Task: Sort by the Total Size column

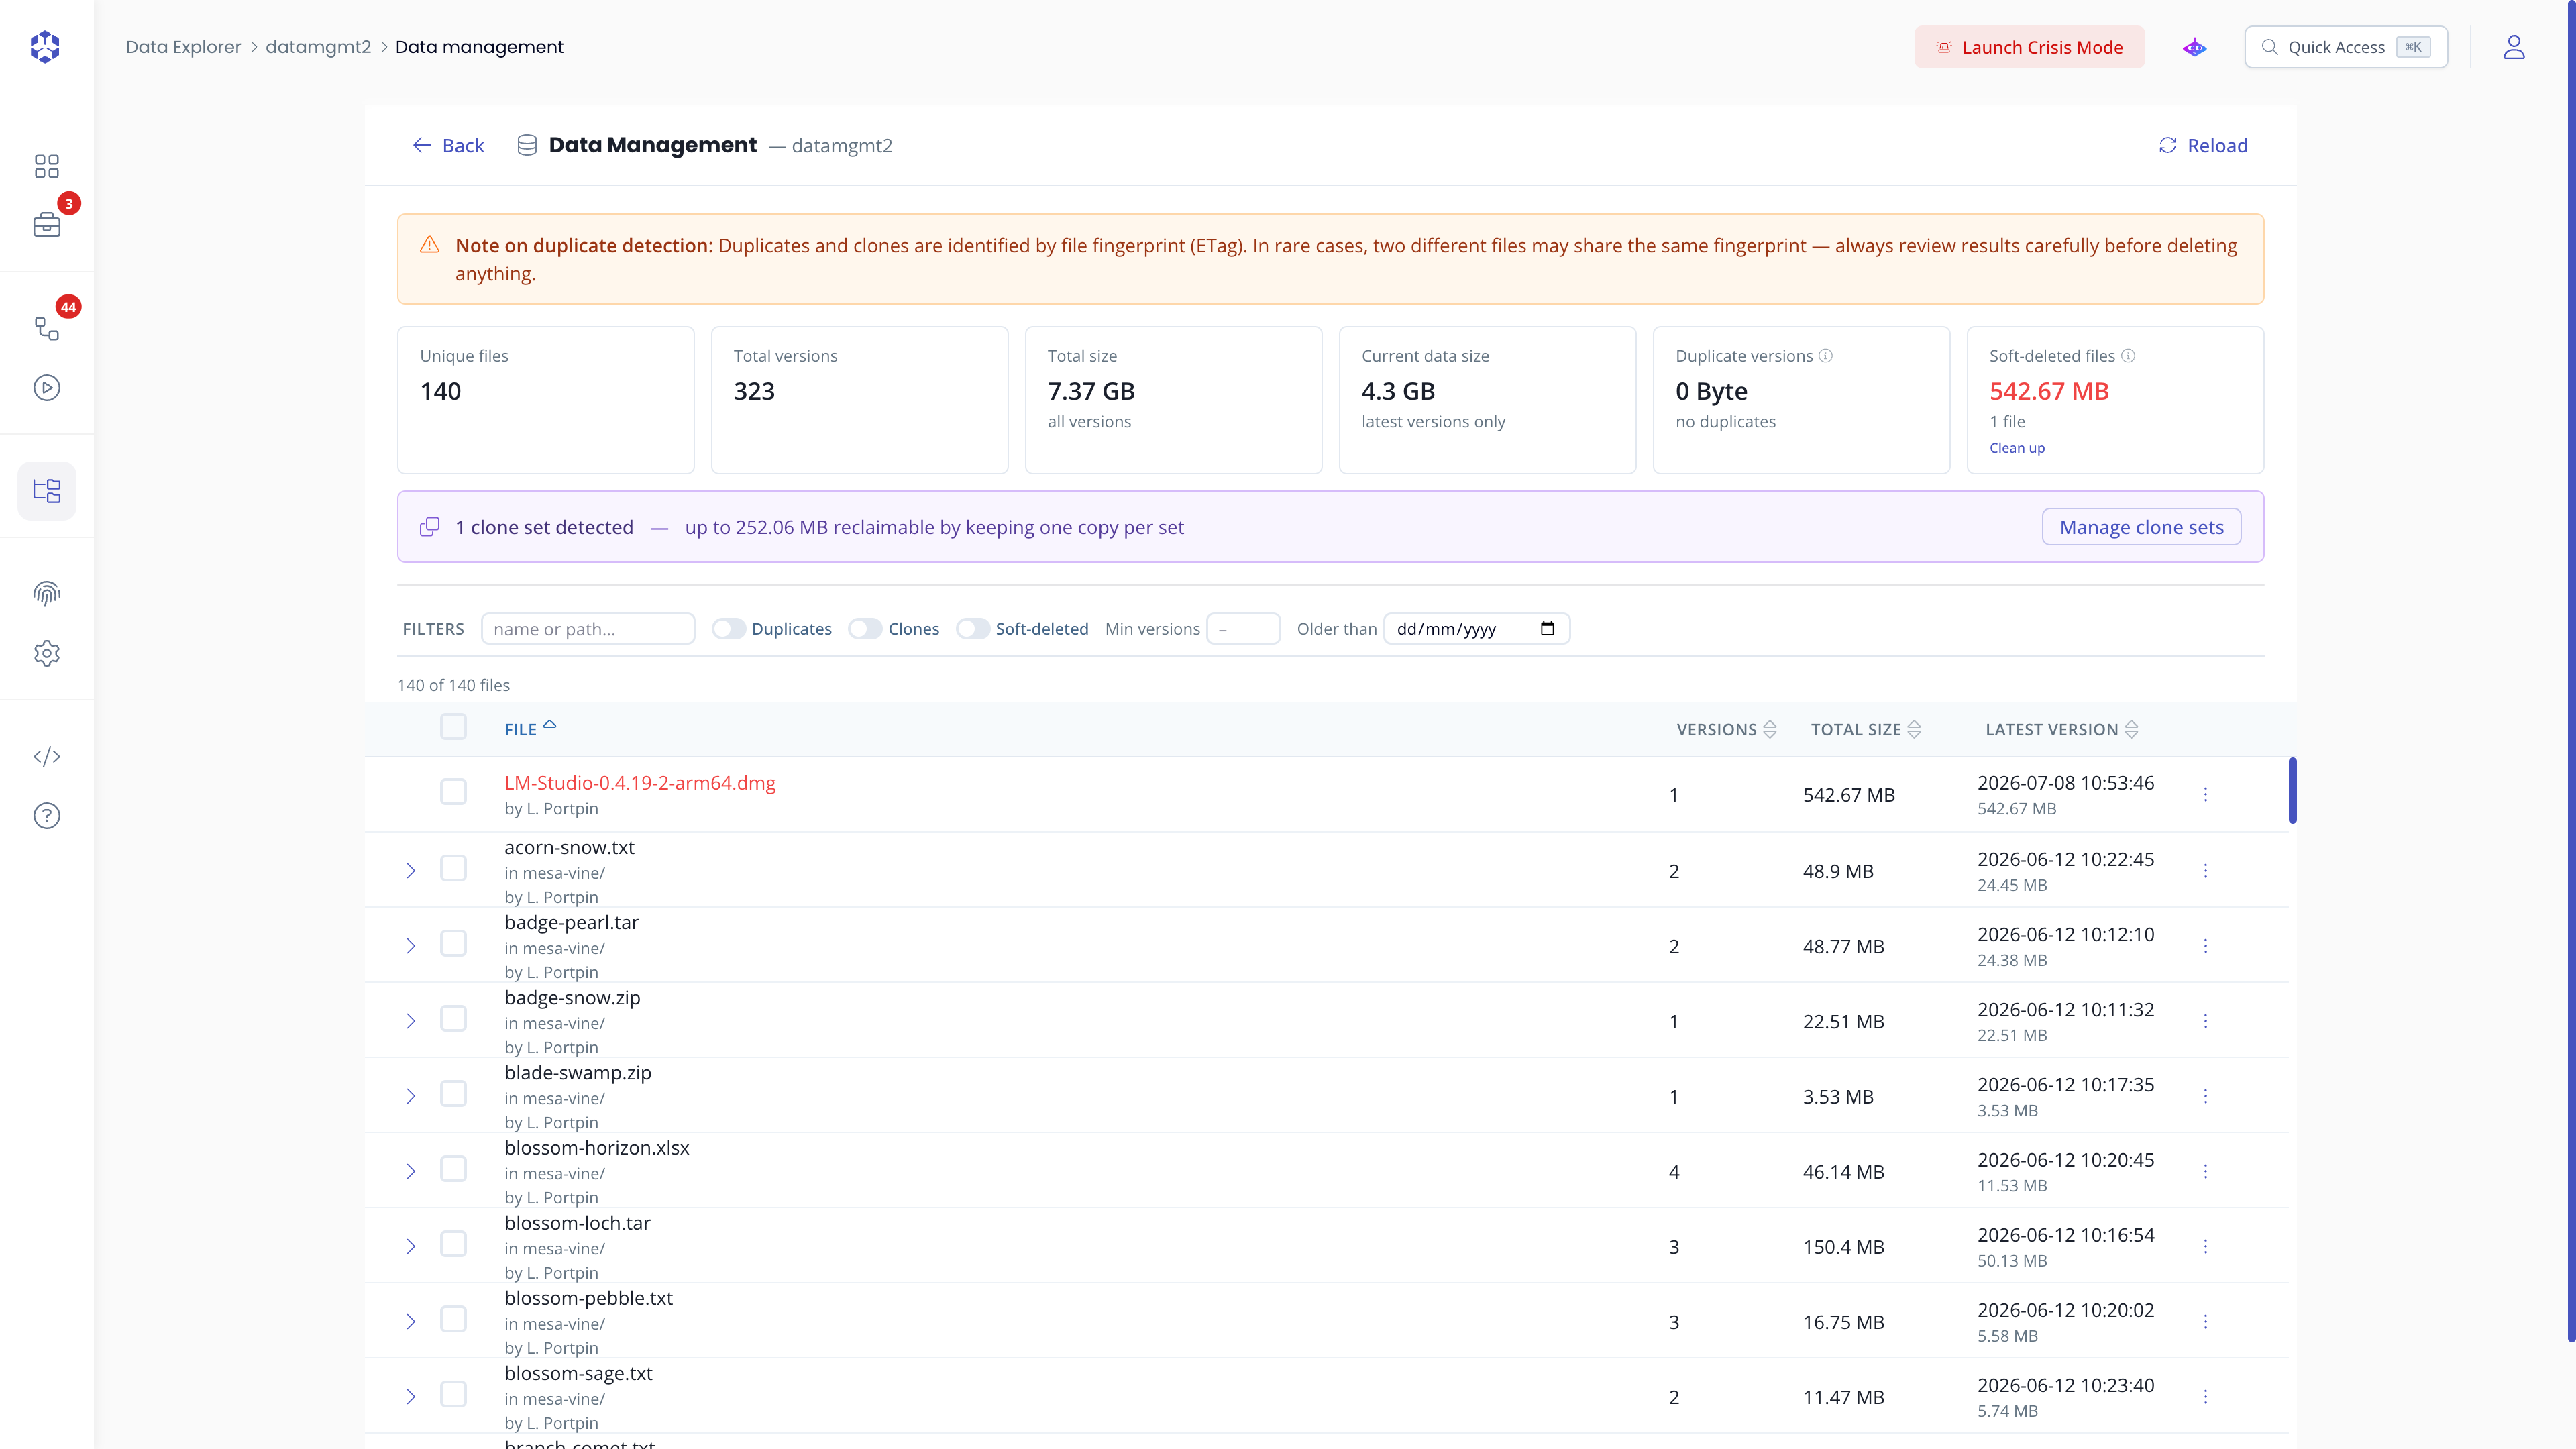Action: 1866,730
